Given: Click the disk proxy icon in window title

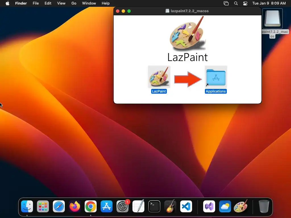Looking at the screenshot, I should coord(167,11).
